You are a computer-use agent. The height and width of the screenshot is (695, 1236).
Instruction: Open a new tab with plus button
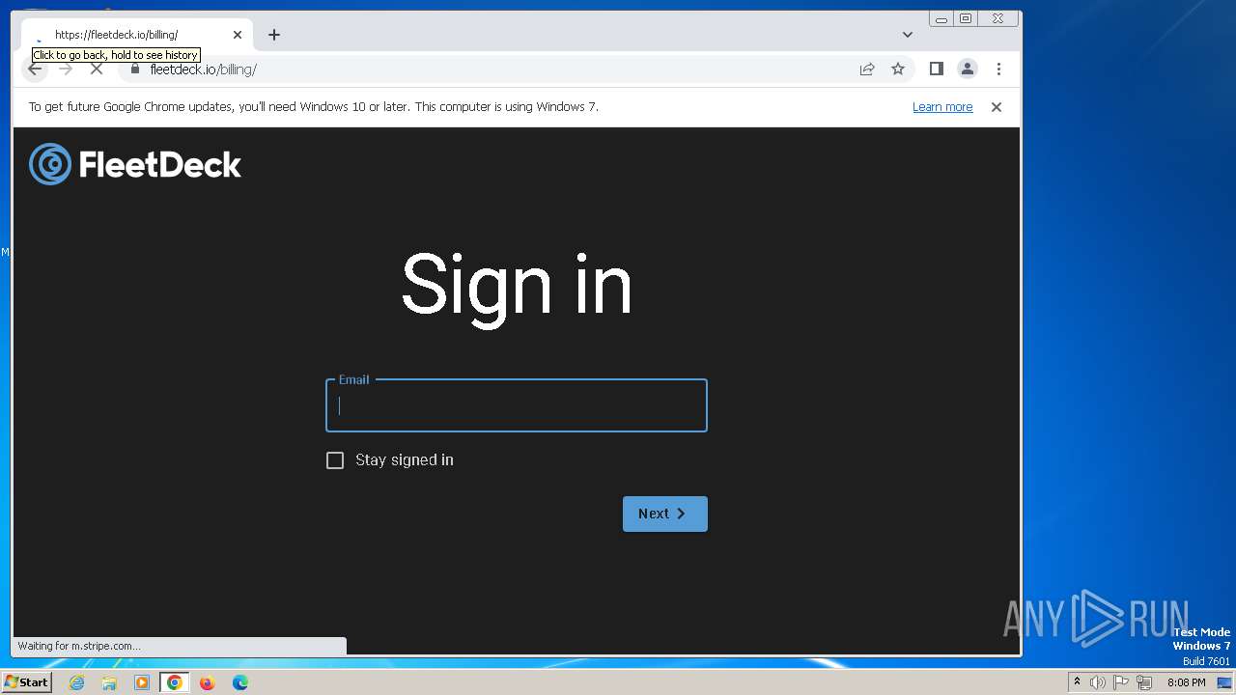click(274, 35)
